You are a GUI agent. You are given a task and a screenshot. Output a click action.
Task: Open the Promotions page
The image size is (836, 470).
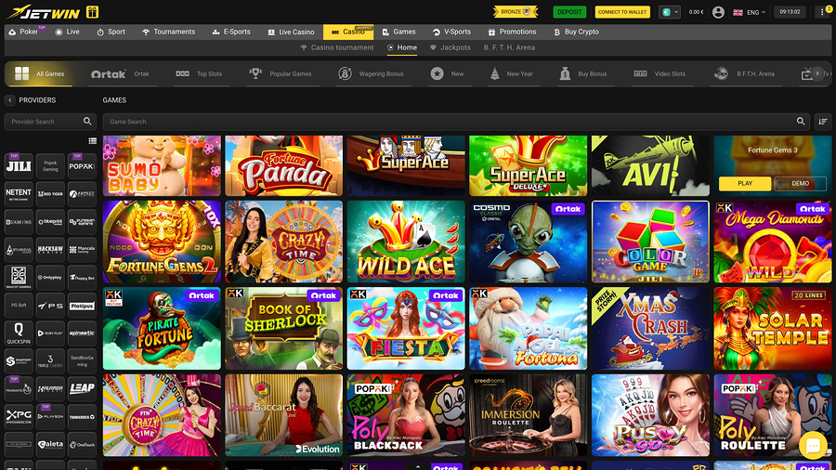pos(512,32)
